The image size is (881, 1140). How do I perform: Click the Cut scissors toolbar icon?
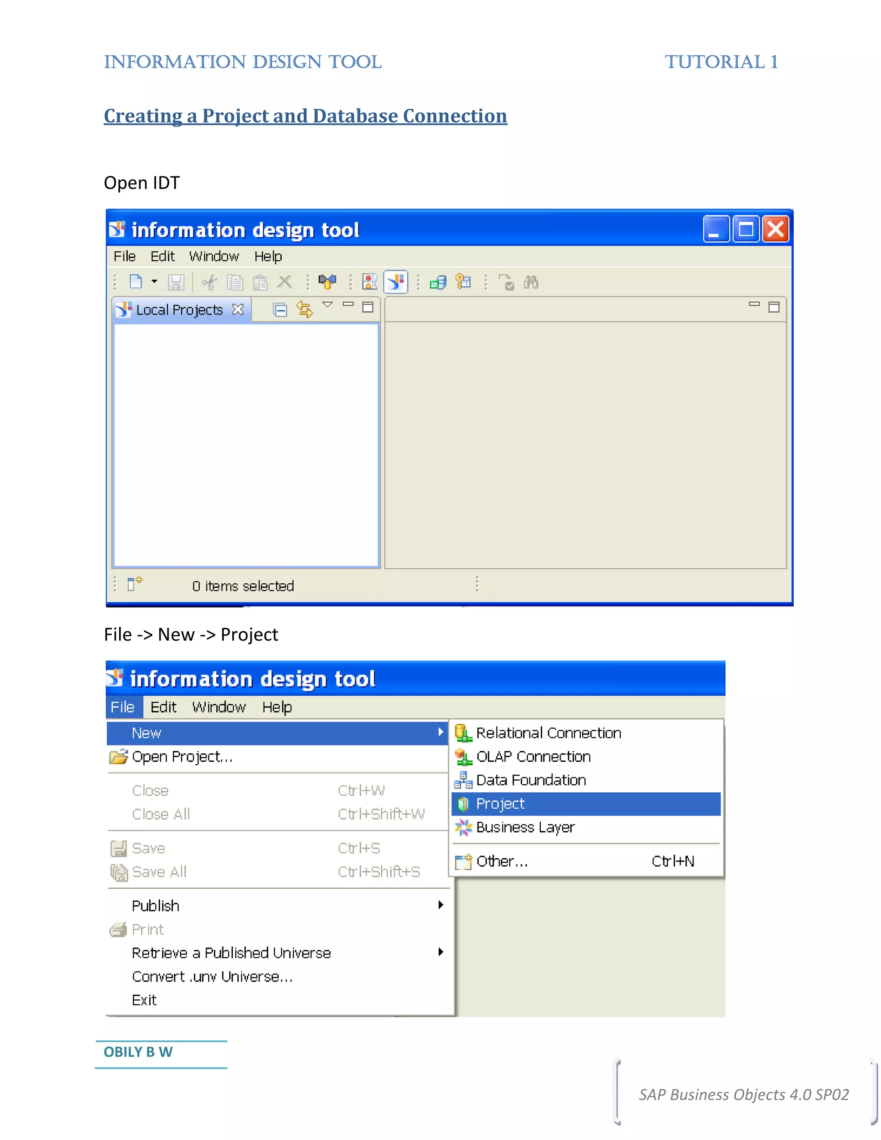(209, 282)
